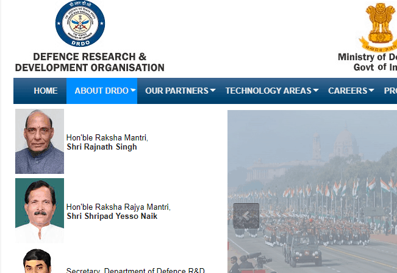397x273 pixels.
Task: Expand the TECHNOLOGY AREAS dropdown arrow
Action: (x=316, y=91)
